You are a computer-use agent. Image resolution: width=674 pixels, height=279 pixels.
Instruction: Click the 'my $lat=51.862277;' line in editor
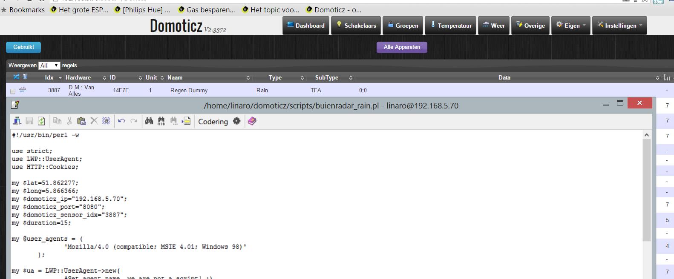point(45,183)
